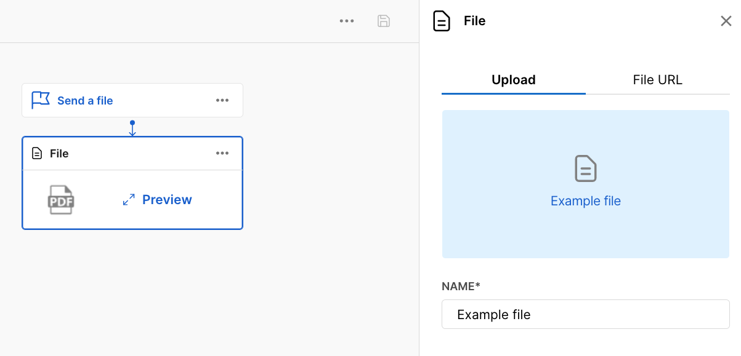Close the File settings panel
The image size is (741, 356).
coord(726,22)
